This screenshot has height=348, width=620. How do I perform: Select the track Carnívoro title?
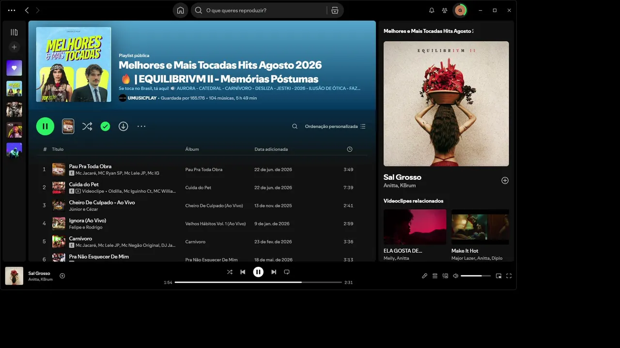pos(80,238)
